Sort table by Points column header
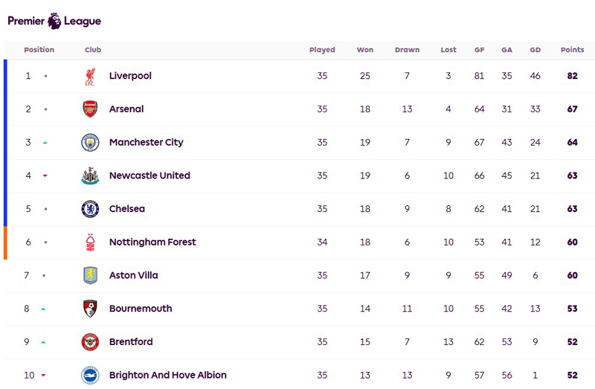The width and height of the screenshot is (595, 389). coord(572,50)
